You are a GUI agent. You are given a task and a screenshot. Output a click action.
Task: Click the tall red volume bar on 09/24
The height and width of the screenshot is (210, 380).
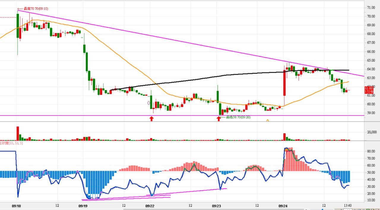(x=284, y=137)
